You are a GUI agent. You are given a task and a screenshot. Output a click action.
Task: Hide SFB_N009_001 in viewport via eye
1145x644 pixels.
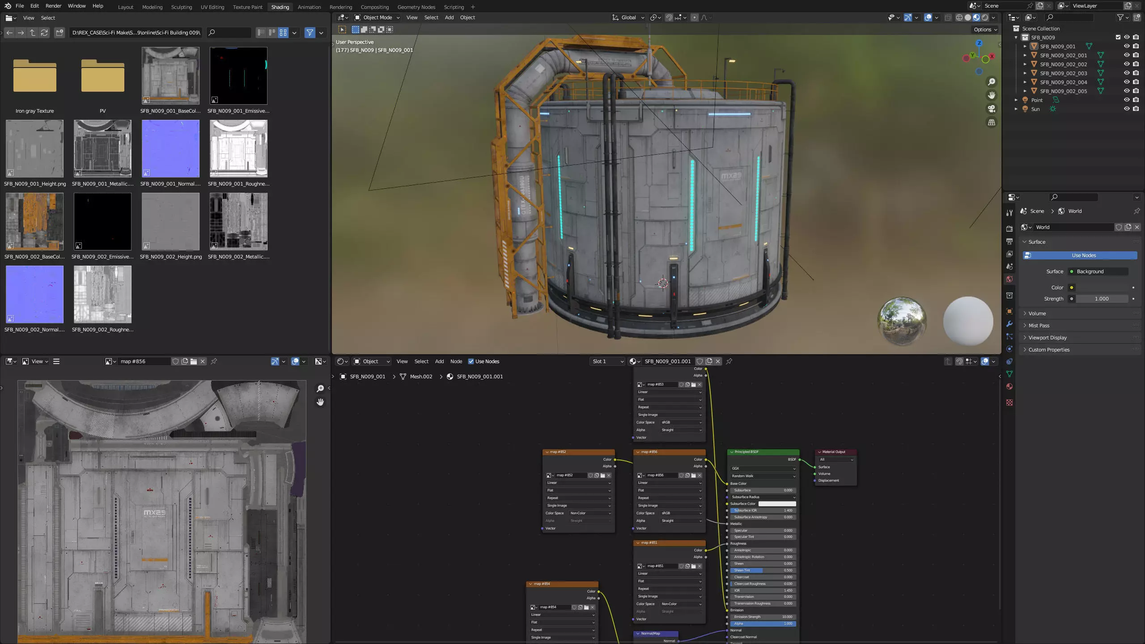(1127, 46)
